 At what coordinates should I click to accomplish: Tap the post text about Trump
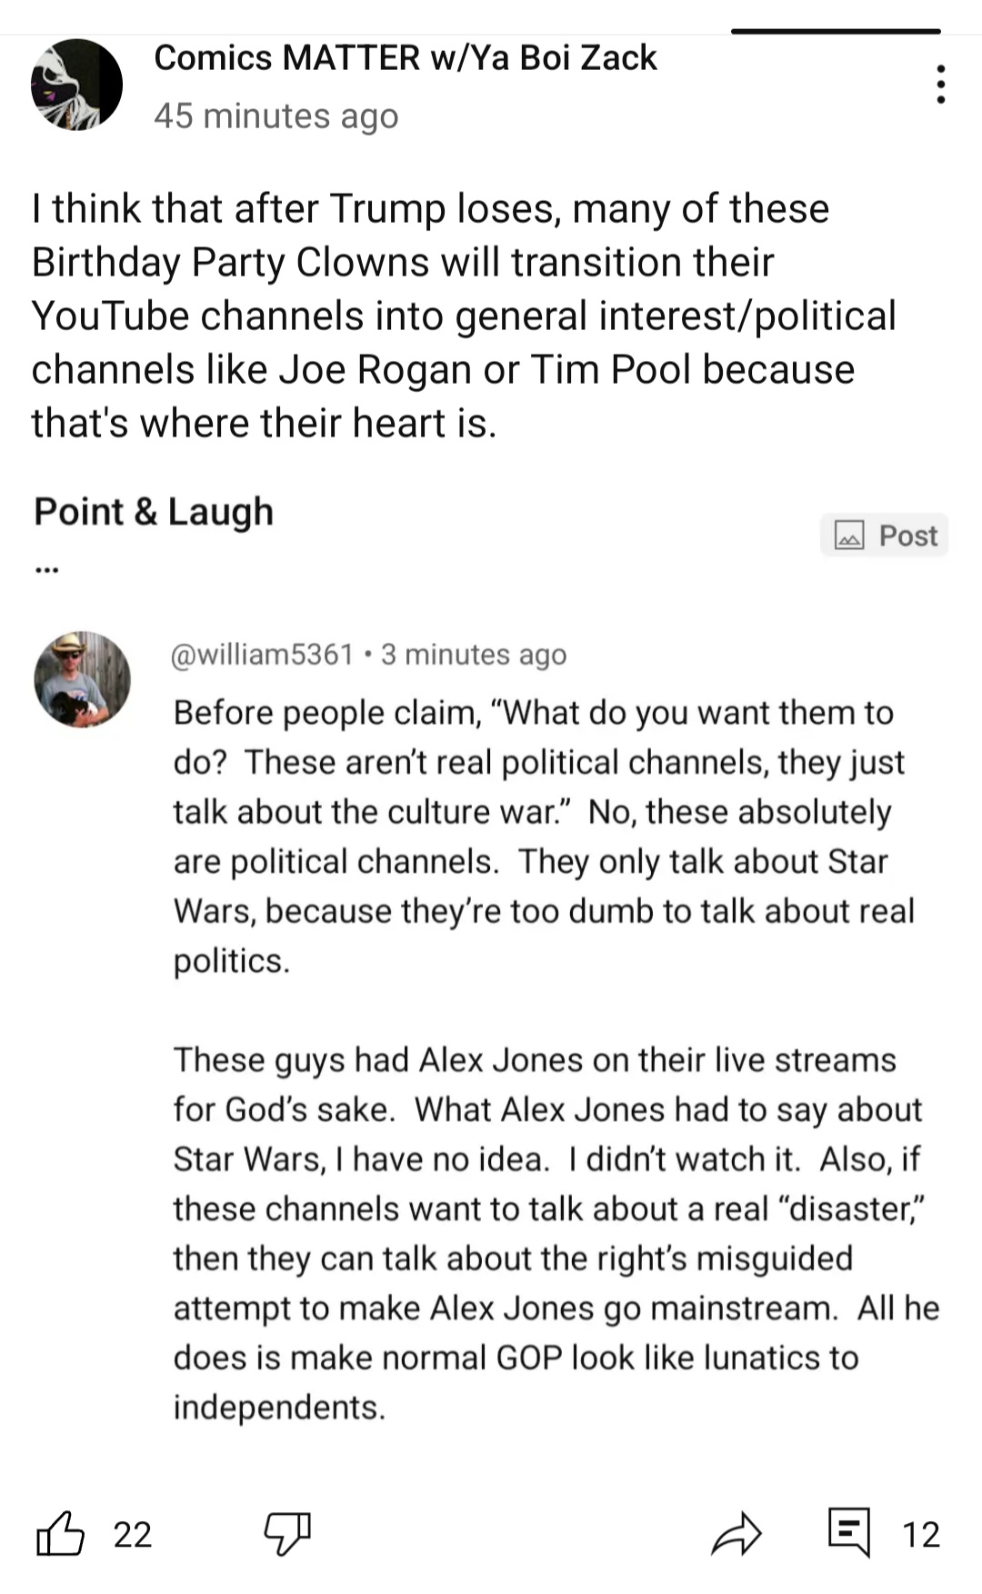(464, 316)
